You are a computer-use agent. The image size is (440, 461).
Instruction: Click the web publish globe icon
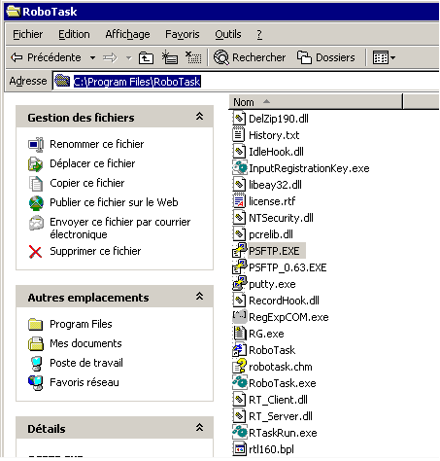tap(36, 203)
